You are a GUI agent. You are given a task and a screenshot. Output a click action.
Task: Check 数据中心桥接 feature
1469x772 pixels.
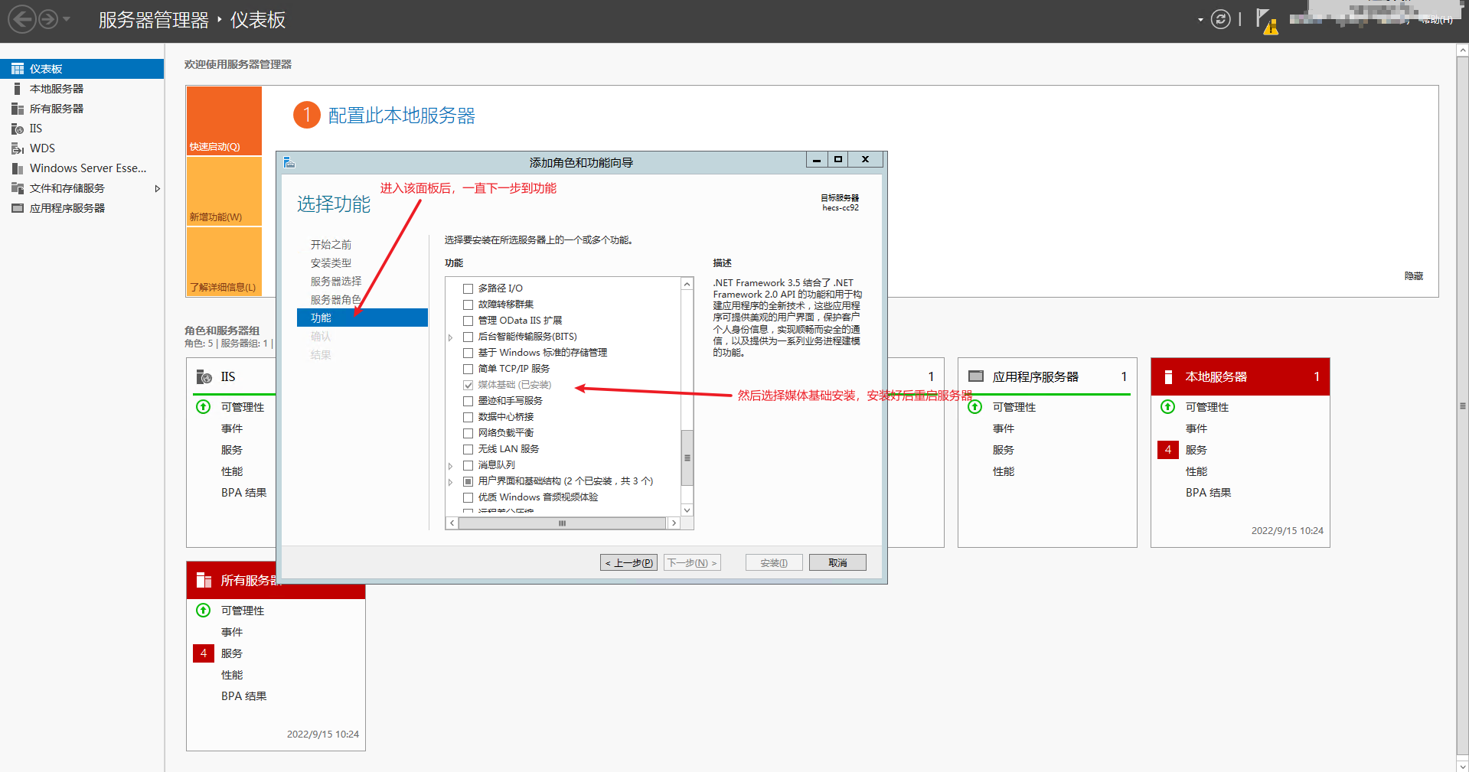[468, 417]
